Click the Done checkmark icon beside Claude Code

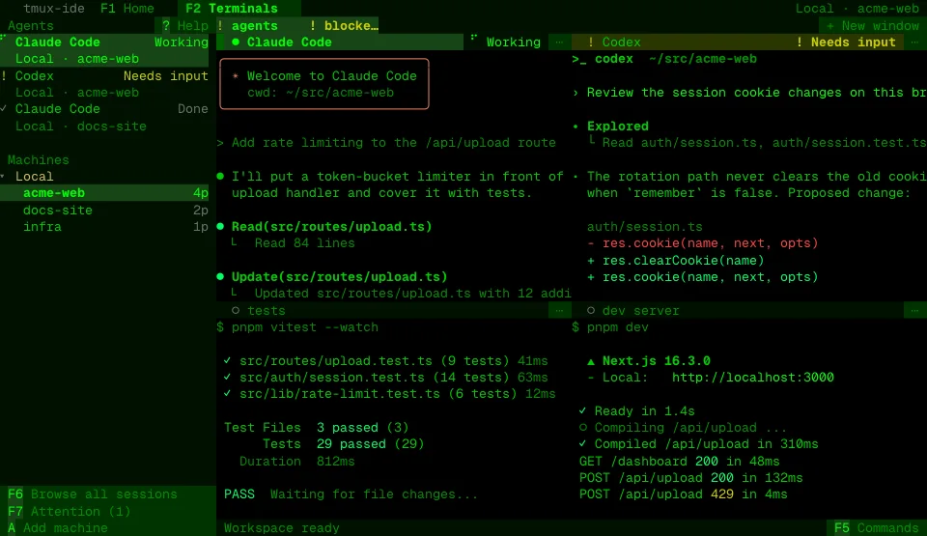pyautogui.click(x=4, y=109)
